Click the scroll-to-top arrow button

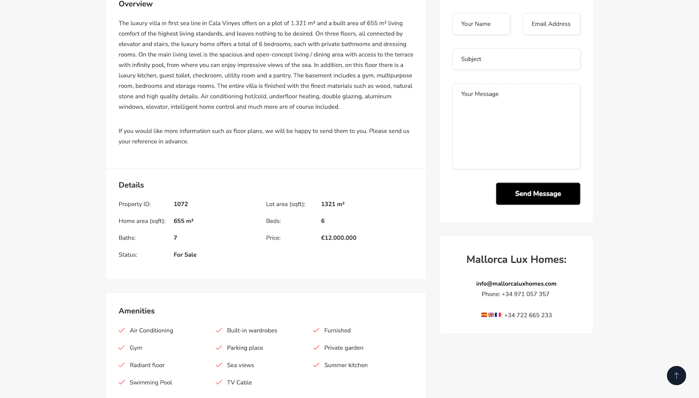point(676,375)
